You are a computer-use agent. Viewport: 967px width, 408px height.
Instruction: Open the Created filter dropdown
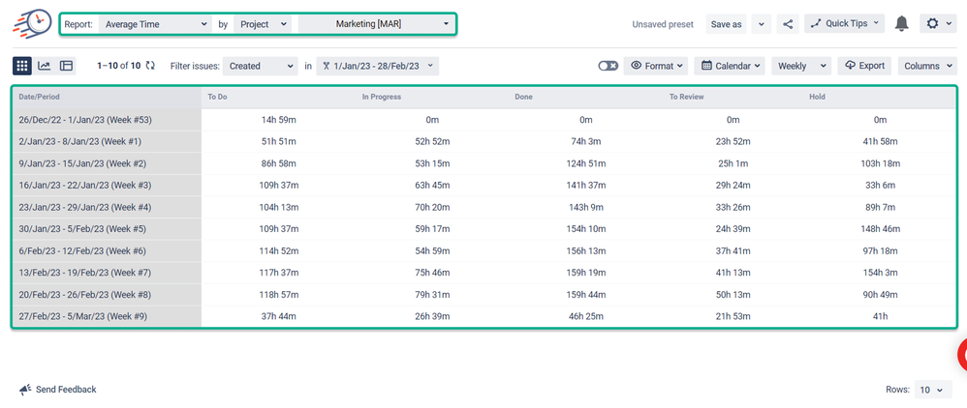coord(261,66)
